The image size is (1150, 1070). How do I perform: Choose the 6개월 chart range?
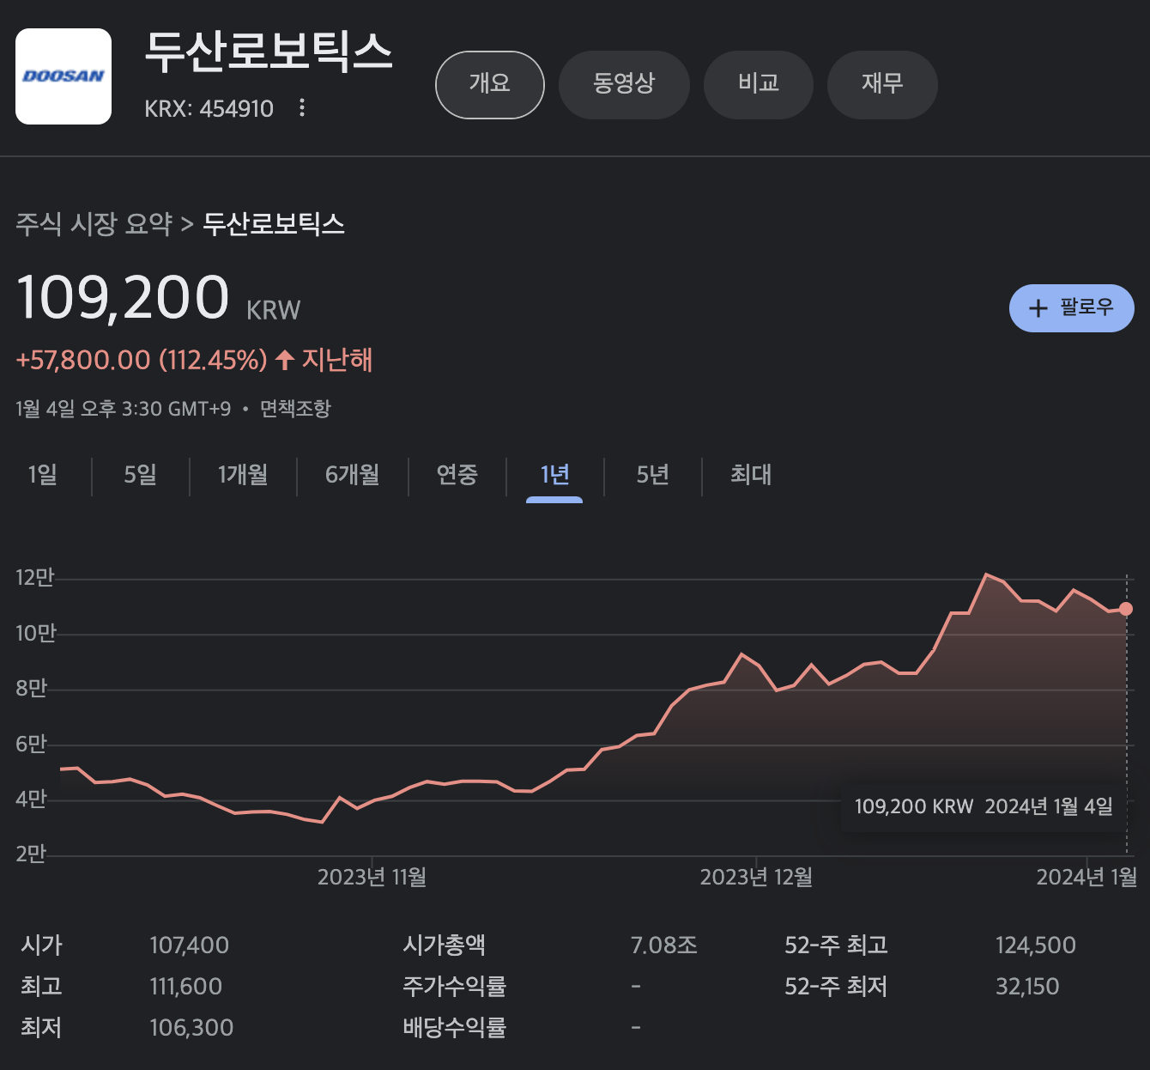click(x=352, y=475)
